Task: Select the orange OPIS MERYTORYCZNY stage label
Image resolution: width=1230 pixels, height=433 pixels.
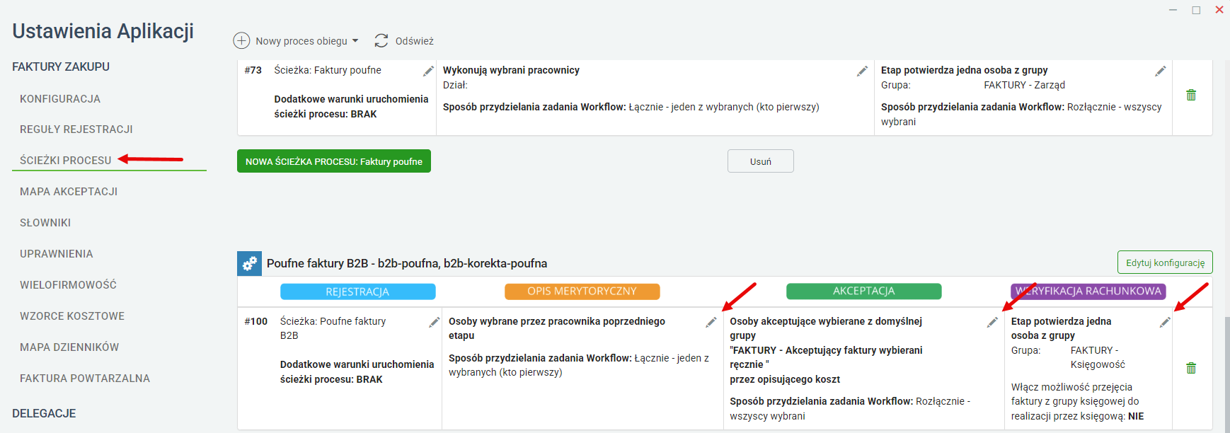Action: (x=582, y=291)
